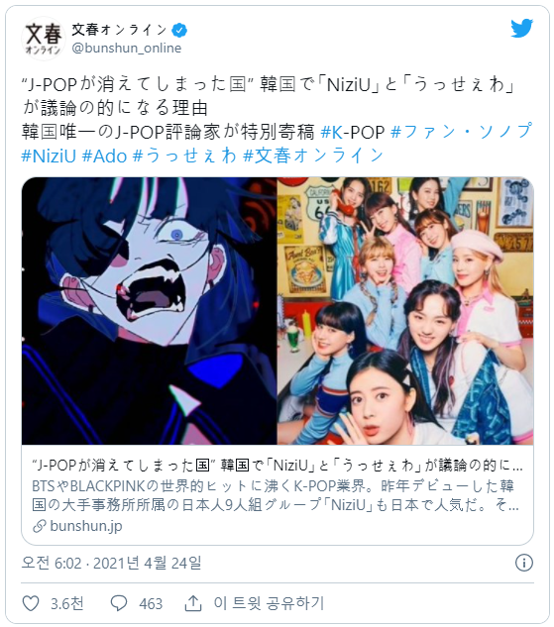554x627 pixels.
Task: Open the #うっせぇわ hashtag
Action: coord(184,156)
